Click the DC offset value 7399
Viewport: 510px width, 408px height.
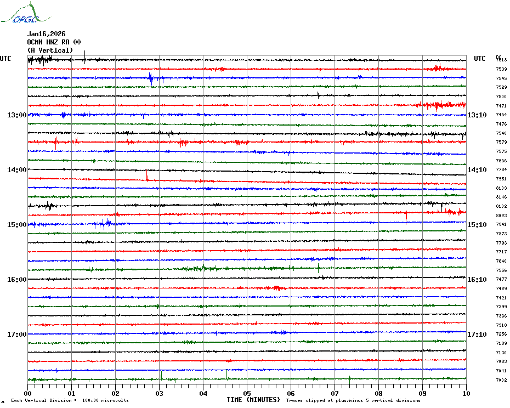click(x=501, y=307)
